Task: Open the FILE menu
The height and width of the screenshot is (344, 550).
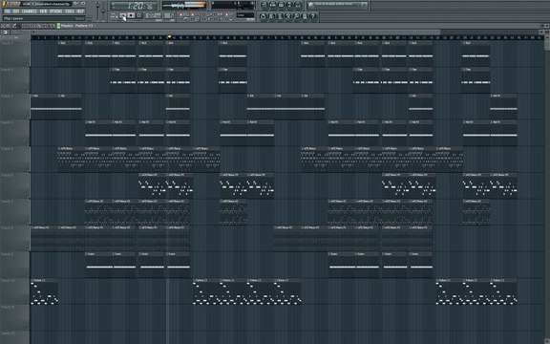Action: tap(7, 11)
